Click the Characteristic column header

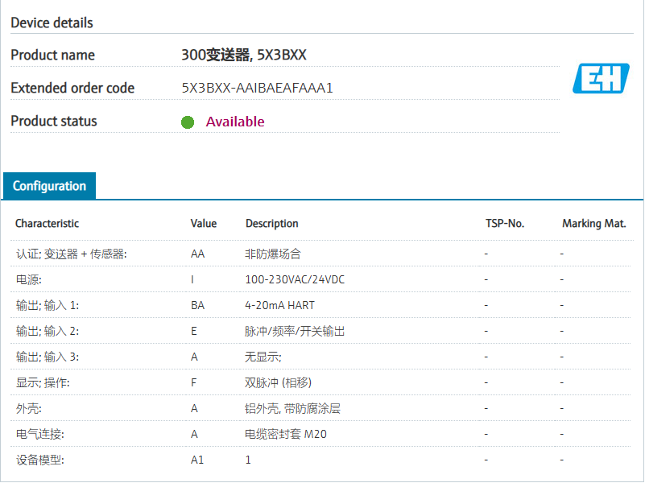click(x=48, y=223)
